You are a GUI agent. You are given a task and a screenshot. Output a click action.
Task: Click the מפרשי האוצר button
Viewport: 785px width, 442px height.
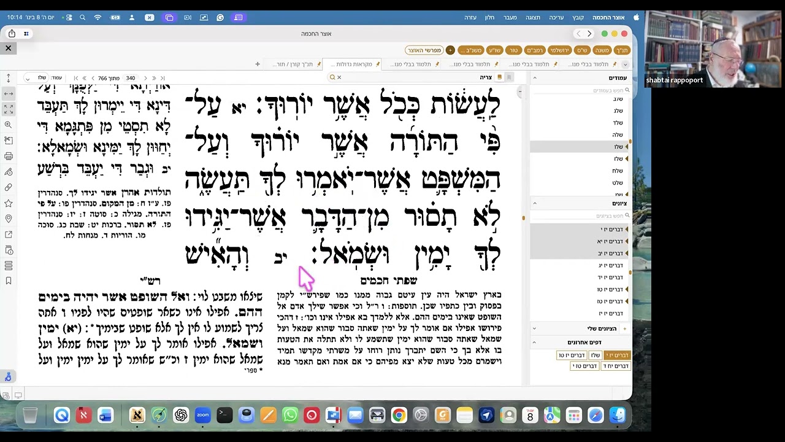424,50
